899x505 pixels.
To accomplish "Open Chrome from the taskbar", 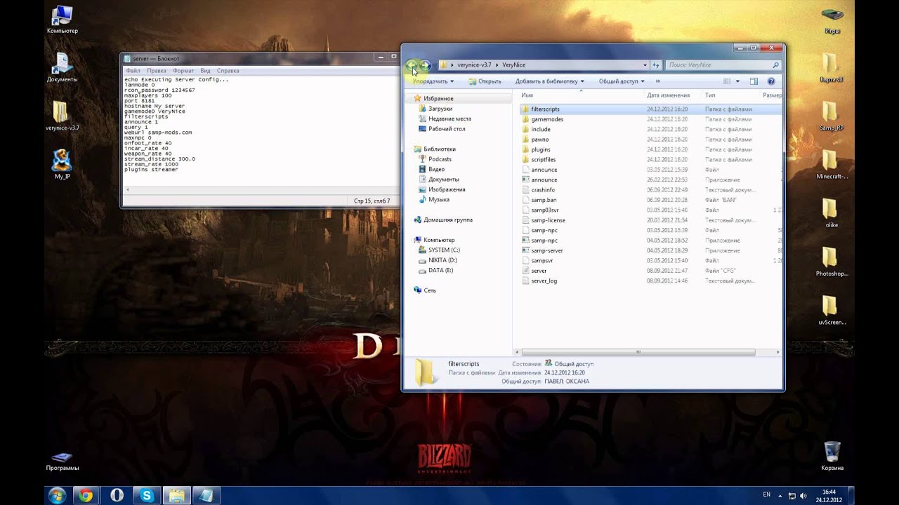I will [86, 495].
